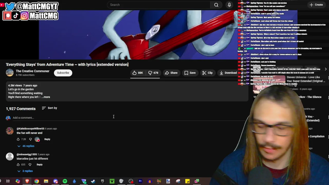This screenshot has width=329, height=185.
Task: Focus the YouTube search field
Action: click(158, 5)
